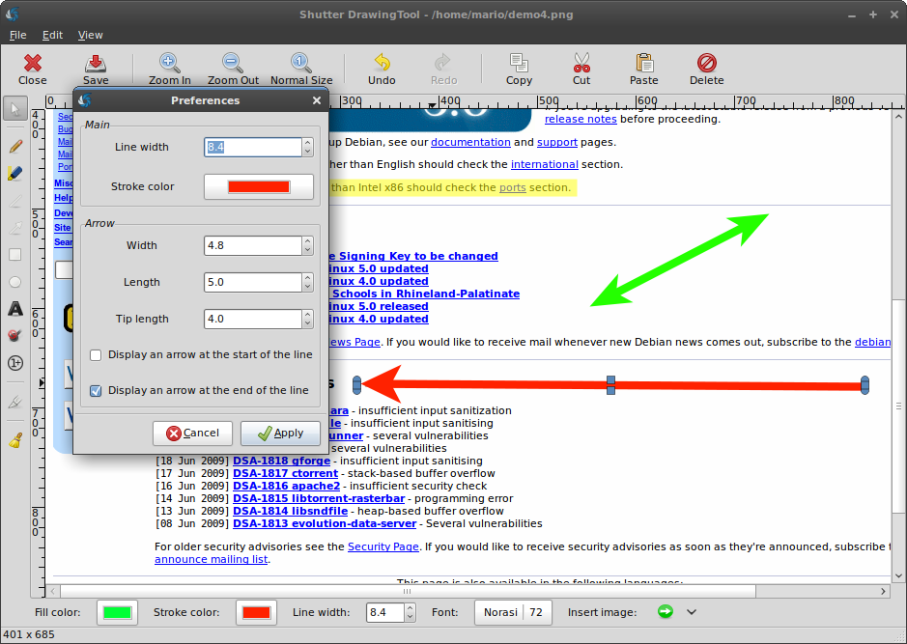The height and width of the screenshot is (644, 907).
Task: Select the freehand pencil tool
Action: click(x=15, y=147)
